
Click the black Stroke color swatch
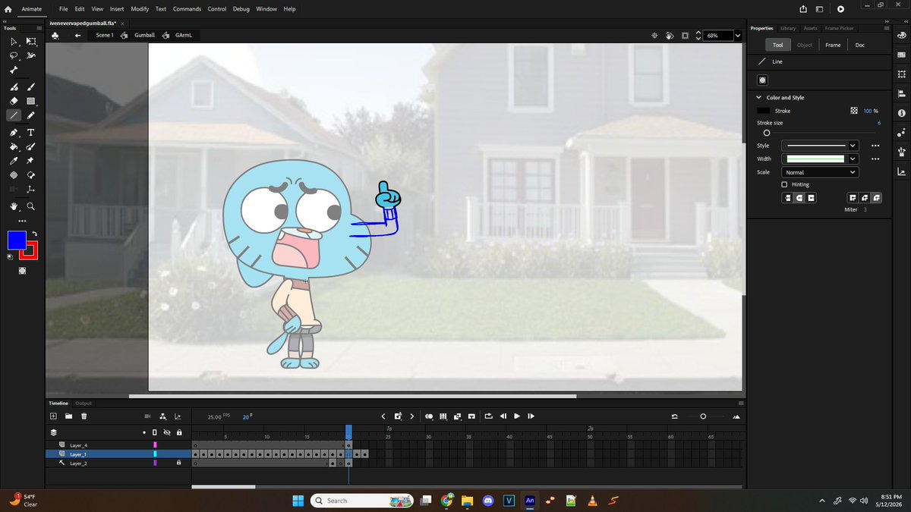[763, 111]
